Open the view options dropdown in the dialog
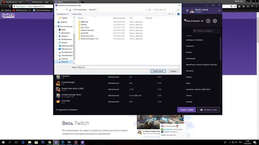259x145 pixels. click(173, 14)
